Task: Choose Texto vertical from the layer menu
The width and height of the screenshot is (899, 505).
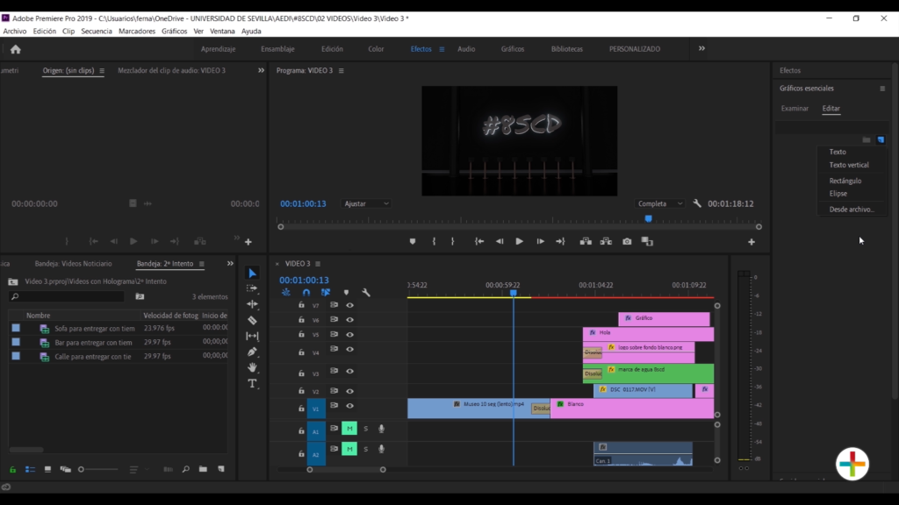Action: tap(849, 165)
